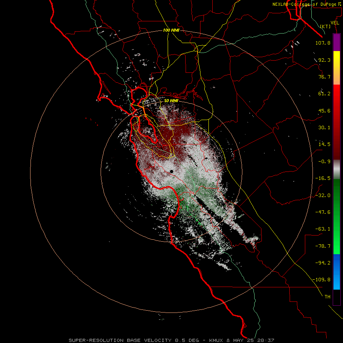The height and width of the screenshot is (343, 343).
Task: Pick the yellow segment of the color bar
Action: [337, 60]
